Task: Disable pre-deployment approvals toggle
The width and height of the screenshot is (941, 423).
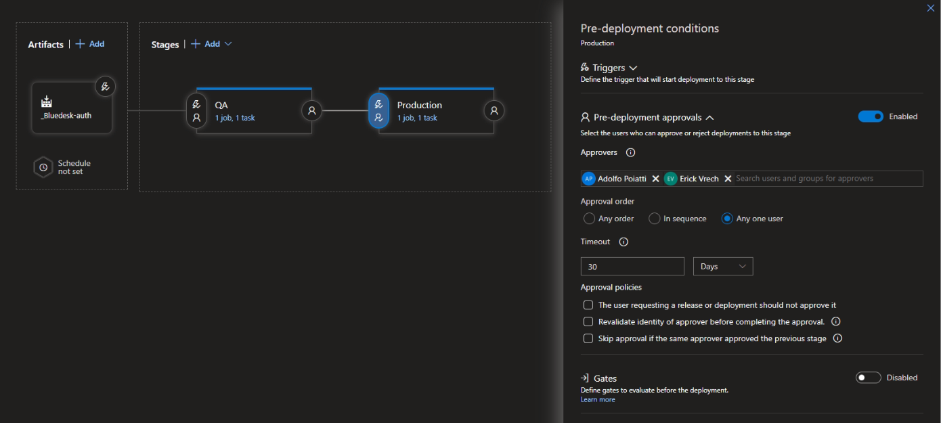Action: click(x=871, y=116)
